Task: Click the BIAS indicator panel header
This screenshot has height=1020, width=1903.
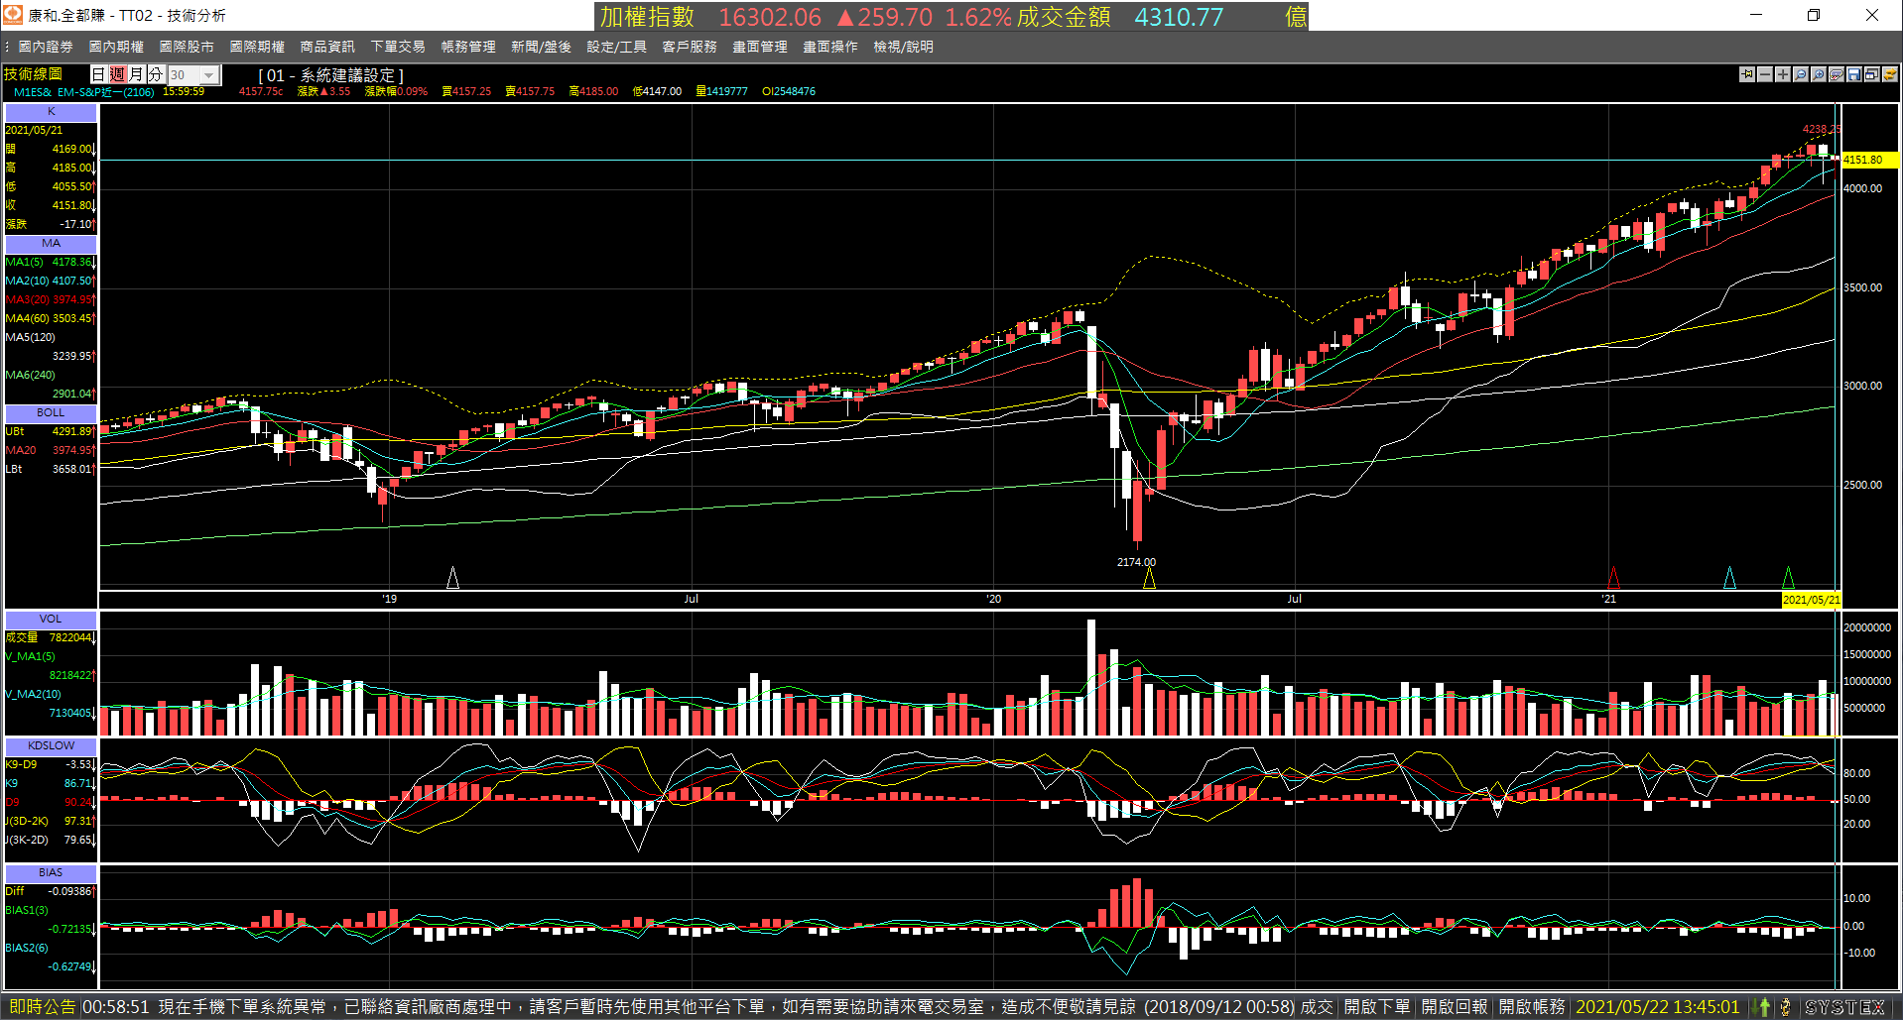Action: tap(51, 872)
